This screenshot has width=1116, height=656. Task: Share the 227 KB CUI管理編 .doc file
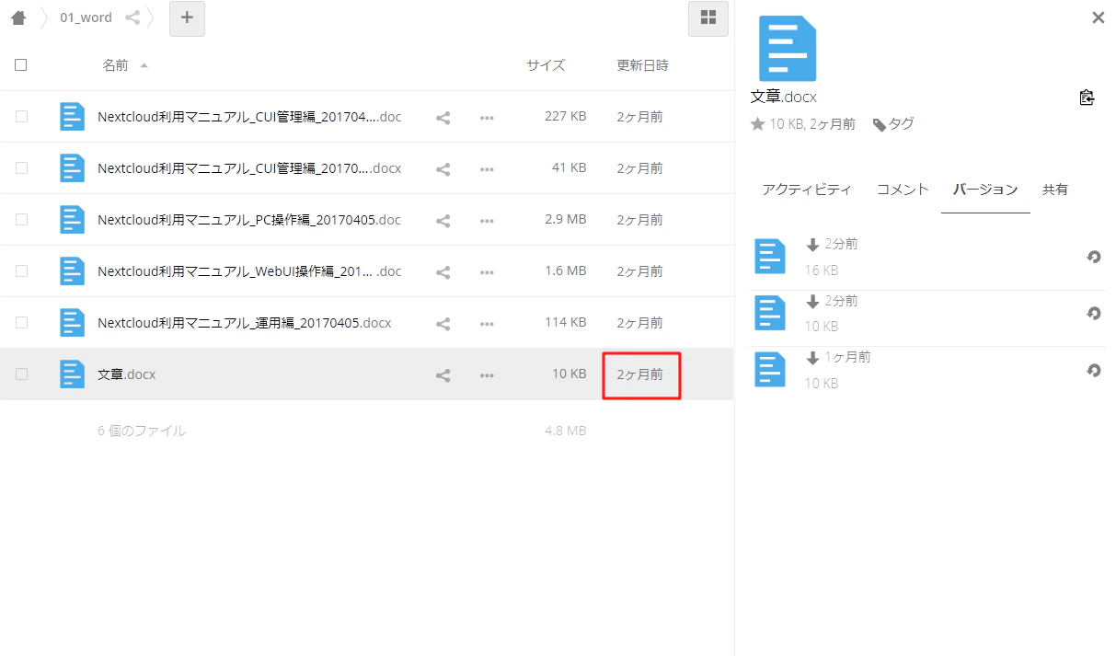point(443,118)
